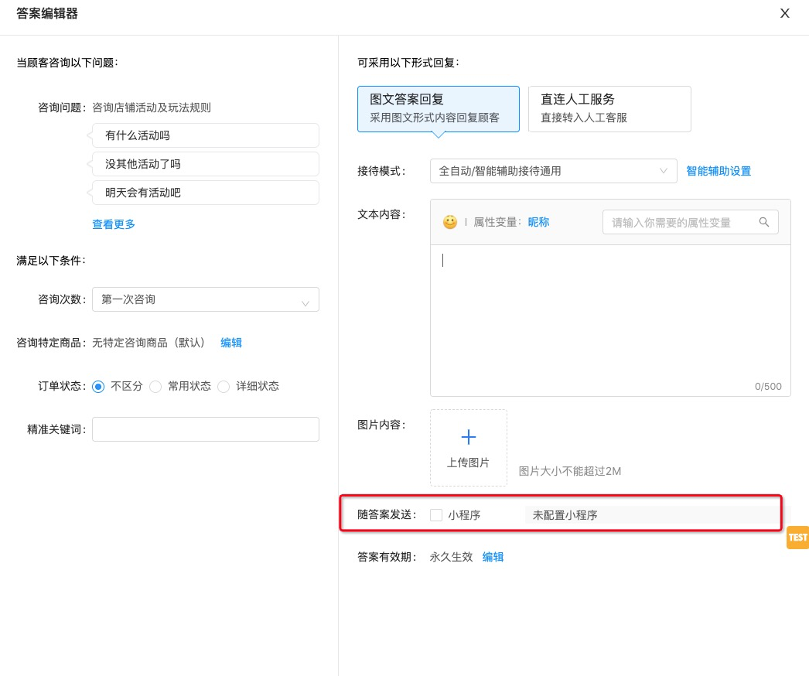Click the orange TEST badge

[797, 538]
